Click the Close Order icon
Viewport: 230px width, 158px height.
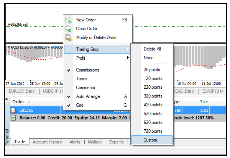click(x=69, y=29)
